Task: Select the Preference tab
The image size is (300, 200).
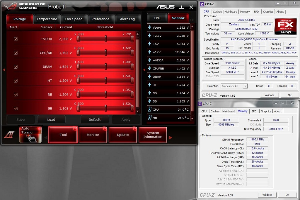Action: (100, 19)
